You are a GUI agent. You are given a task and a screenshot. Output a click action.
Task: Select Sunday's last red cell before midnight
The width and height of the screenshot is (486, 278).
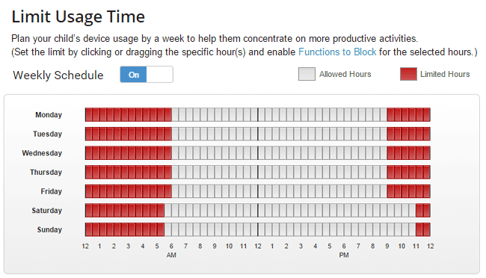pyautogui.click(x=427, y=229)
